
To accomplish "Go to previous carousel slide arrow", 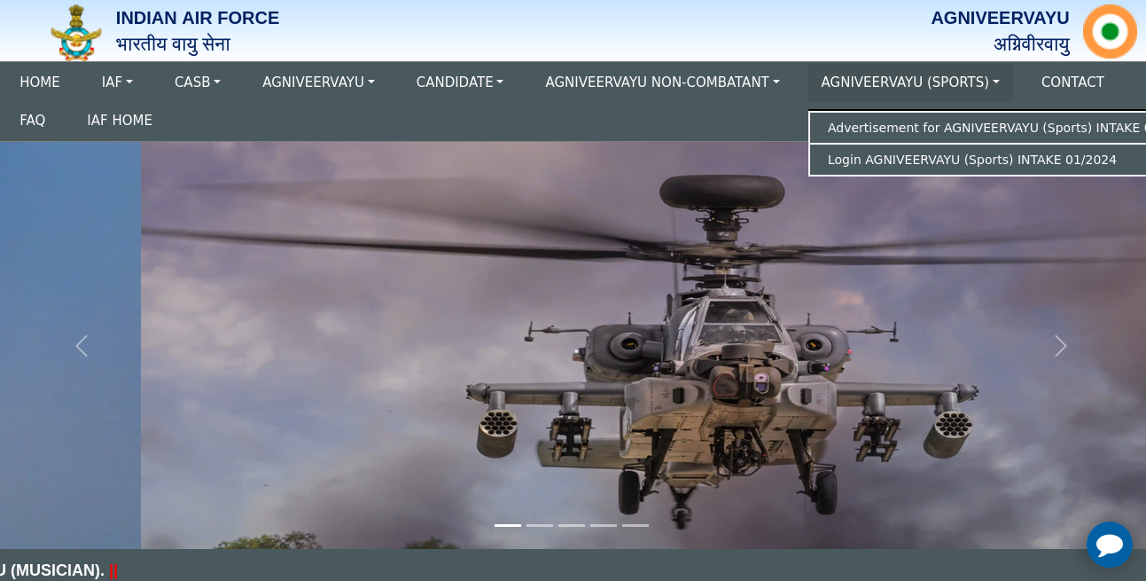I will click(x=82, y=346).
